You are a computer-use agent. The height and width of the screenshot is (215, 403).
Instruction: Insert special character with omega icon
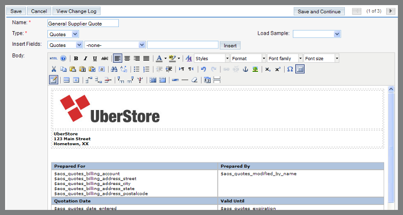(290, 69)
